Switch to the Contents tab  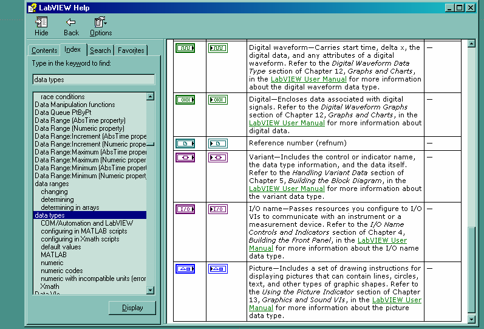44,50
